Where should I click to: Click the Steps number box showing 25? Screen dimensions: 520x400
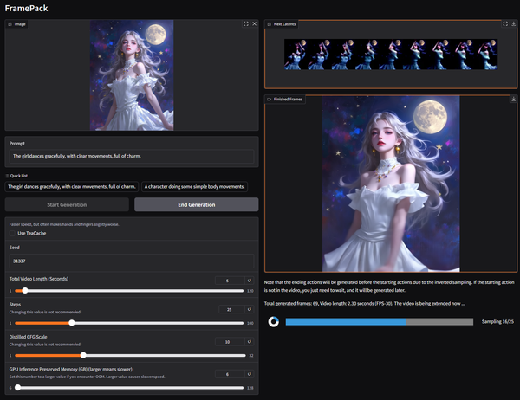coord(227,311)
